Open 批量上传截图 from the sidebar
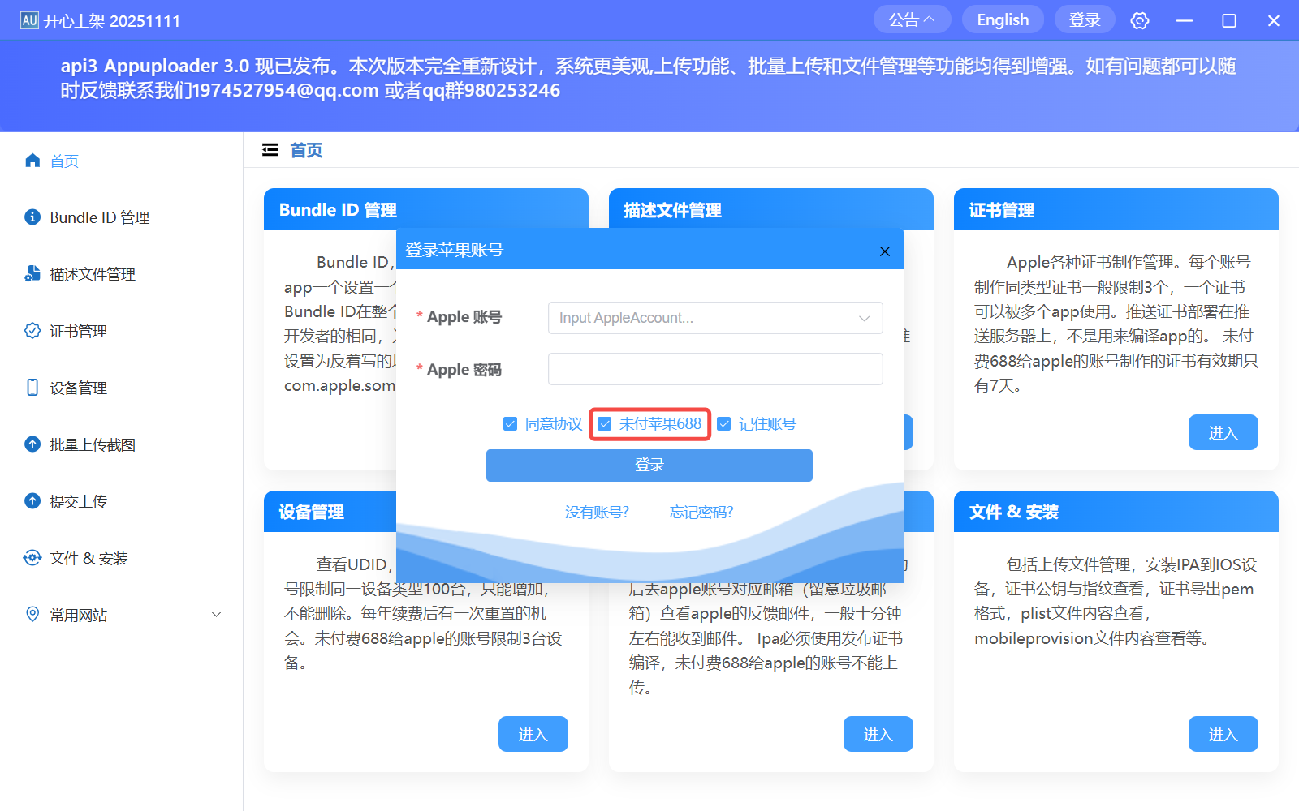 [x=90, y=444]
